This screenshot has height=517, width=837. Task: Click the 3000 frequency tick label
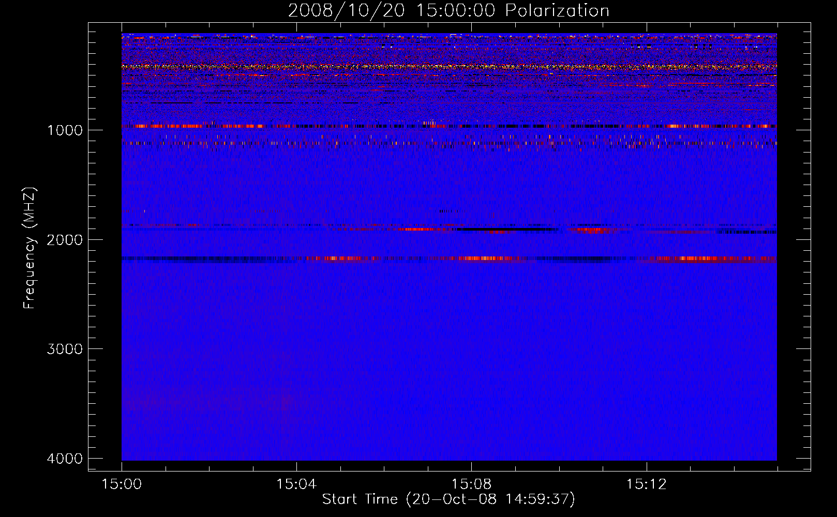click(x=65, y=349)
